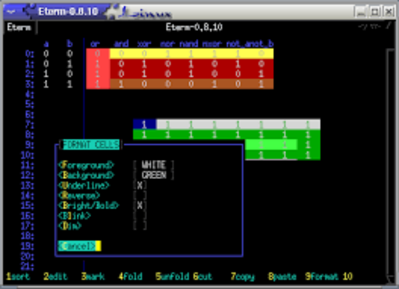Screen dimensions: 399x289
Task: Choose the Blink option label
Action: tap(74, 215)
